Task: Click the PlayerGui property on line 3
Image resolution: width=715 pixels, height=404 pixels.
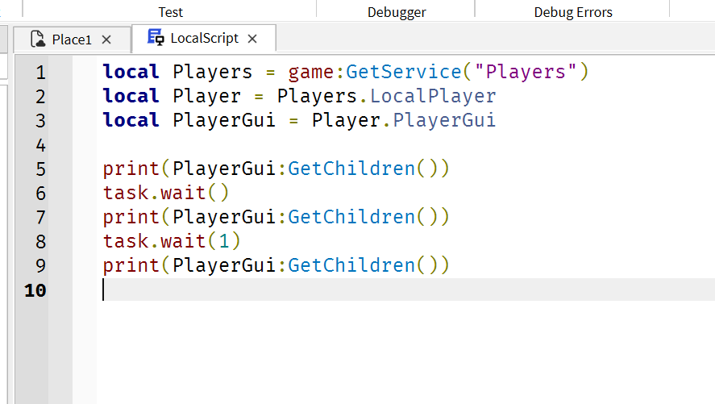Action: [444, 120]
